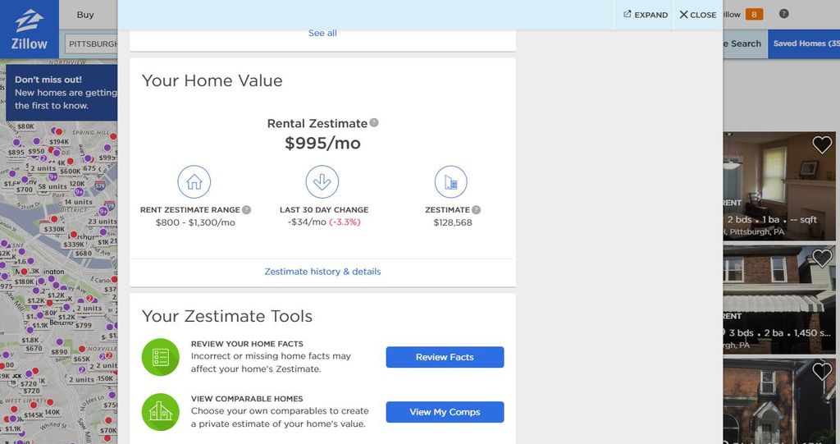The width and height of the screenshot is (840, 444).
Task: Click the Your Home Value heading
Action: [212, 81]
